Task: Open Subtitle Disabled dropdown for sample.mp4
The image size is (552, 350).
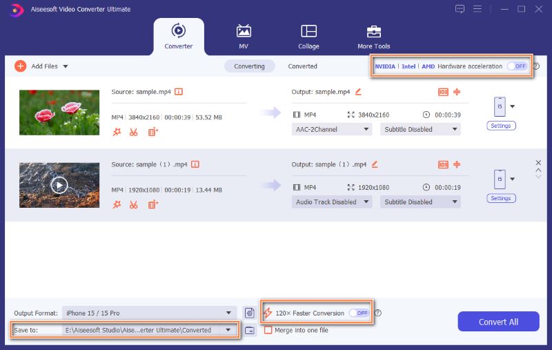Action: (x=420, y=129)
